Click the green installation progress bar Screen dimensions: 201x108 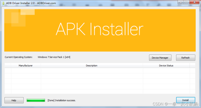[x=36, y=100]
